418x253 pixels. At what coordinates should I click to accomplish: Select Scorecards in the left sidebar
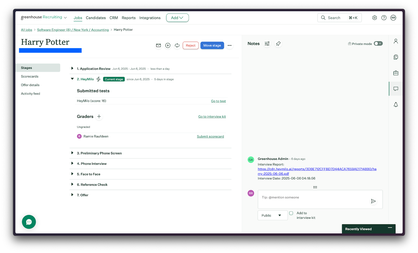click(x=30, y=76)
